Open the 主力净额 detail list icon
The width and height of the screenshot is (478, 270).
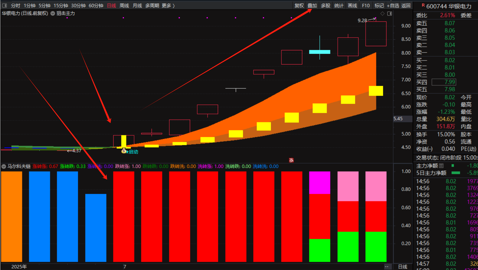pyautogui.click(x=441, y=166)
